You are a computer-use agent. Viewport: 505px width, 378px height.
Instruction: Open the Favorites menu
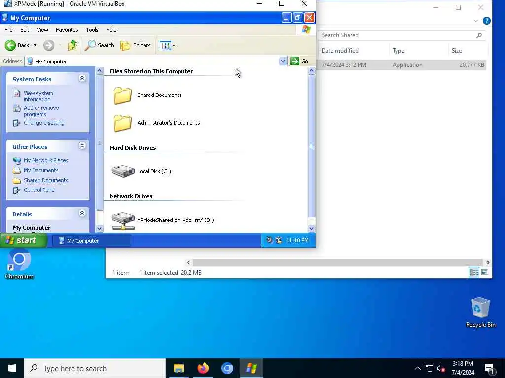[67, 30]
